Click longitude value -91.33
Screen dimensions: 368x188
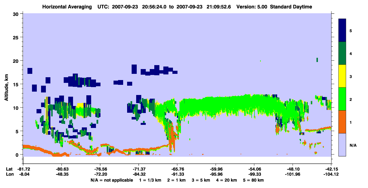[x=177, y=174]
